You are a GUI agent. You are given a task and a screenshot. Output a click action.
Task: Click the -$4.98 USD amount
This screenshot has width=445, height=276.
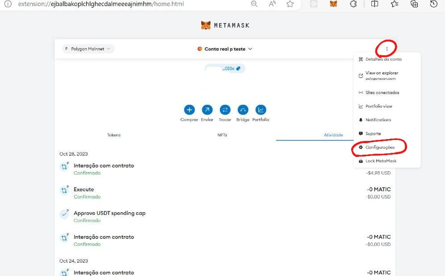378,173
